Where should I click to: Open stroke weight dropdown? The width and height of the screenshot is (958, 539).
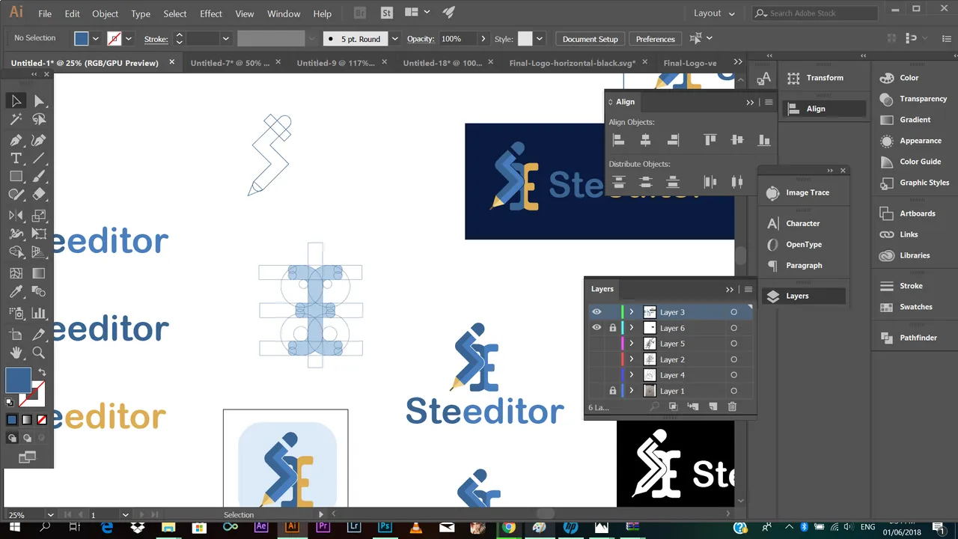pyautogui.click(x=225, y=39)
